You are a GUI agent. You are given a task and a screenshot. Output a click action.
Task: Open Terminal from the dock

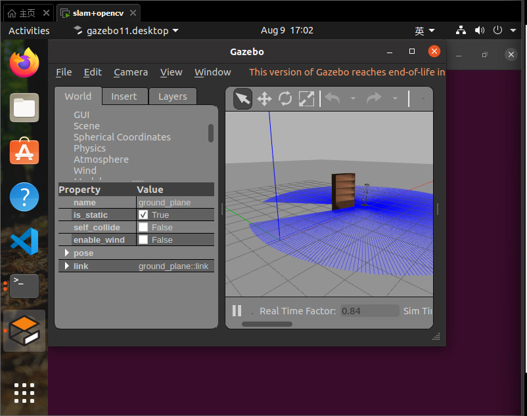pos(24,286)
